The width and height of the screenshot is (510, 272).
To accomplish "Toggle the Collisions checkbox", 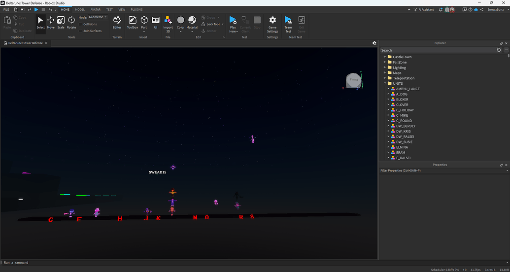I will point(81,24).
